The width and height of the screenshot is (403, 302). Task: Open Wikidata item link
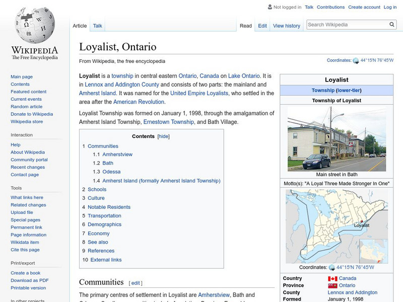pyautogui.click(x=25, y=242)
